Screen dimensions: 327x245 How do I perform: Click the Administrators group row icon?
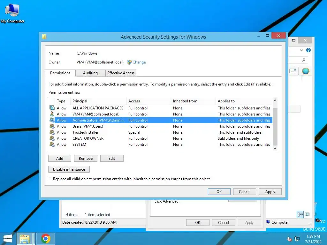click(x=52, y=120)
